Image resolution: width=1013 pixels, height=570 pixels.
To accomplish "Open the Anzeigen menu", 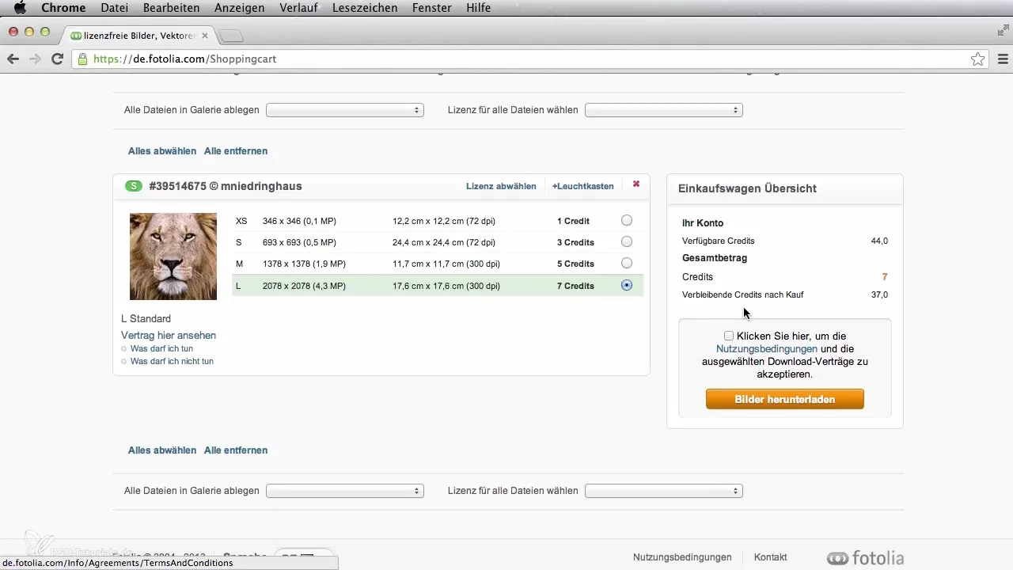I will [x=241, y=8].
